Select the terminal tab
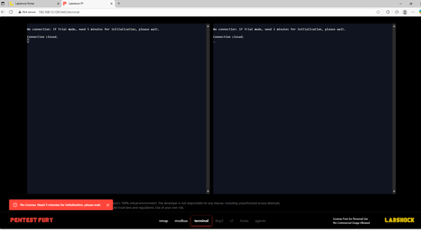This screenshot has height=230, width=421. coord(201,221)
